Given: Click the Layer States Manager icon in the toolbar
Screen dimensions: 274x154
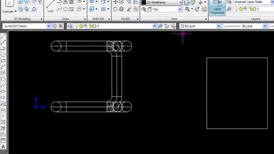Looking at the screenshot, I should [173, 26].
